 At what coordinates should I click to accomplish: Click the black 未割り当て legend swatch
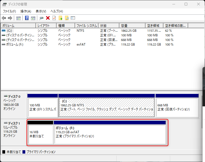coord(4,152)
